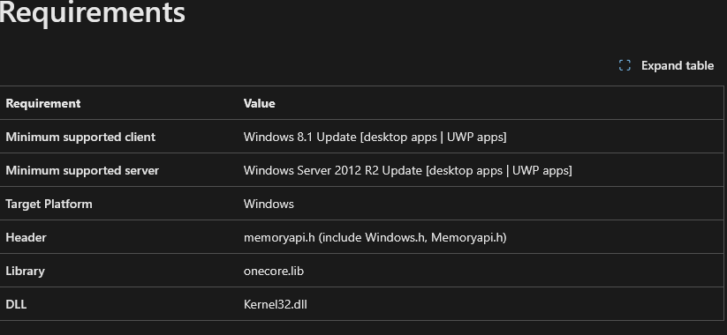Select the Windows Server 2012 R2 Update value
The height and width of the screenshot is (335, 727).
[408, 170]
